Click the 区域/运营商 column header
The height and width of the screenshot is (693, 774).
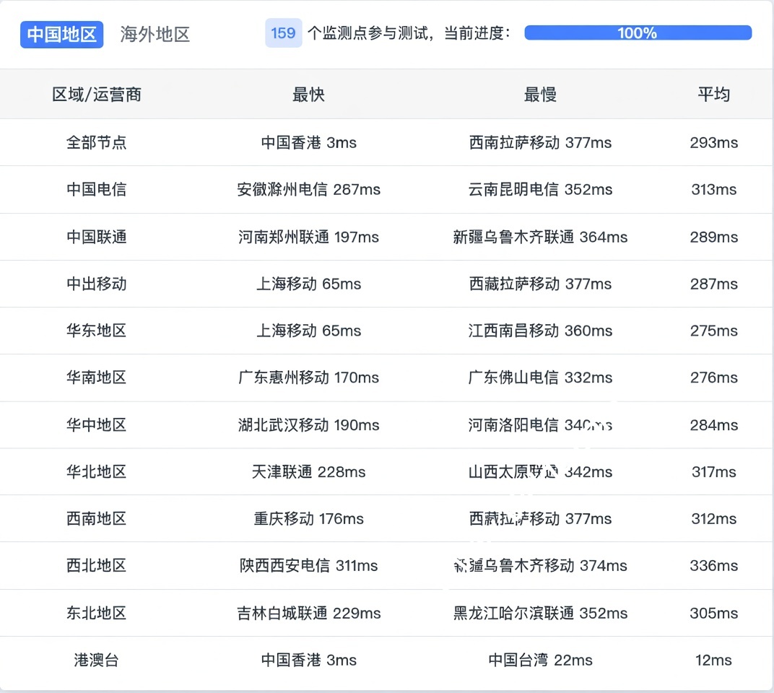(97, 95)
